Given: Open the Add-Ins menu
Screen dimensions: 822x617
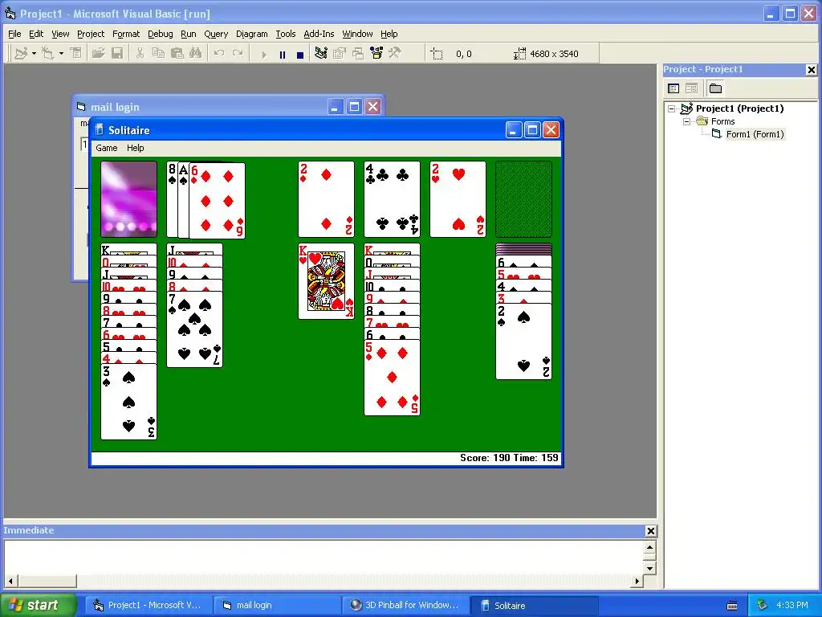Looking at the screenshot, I should [x=319, y=34].
